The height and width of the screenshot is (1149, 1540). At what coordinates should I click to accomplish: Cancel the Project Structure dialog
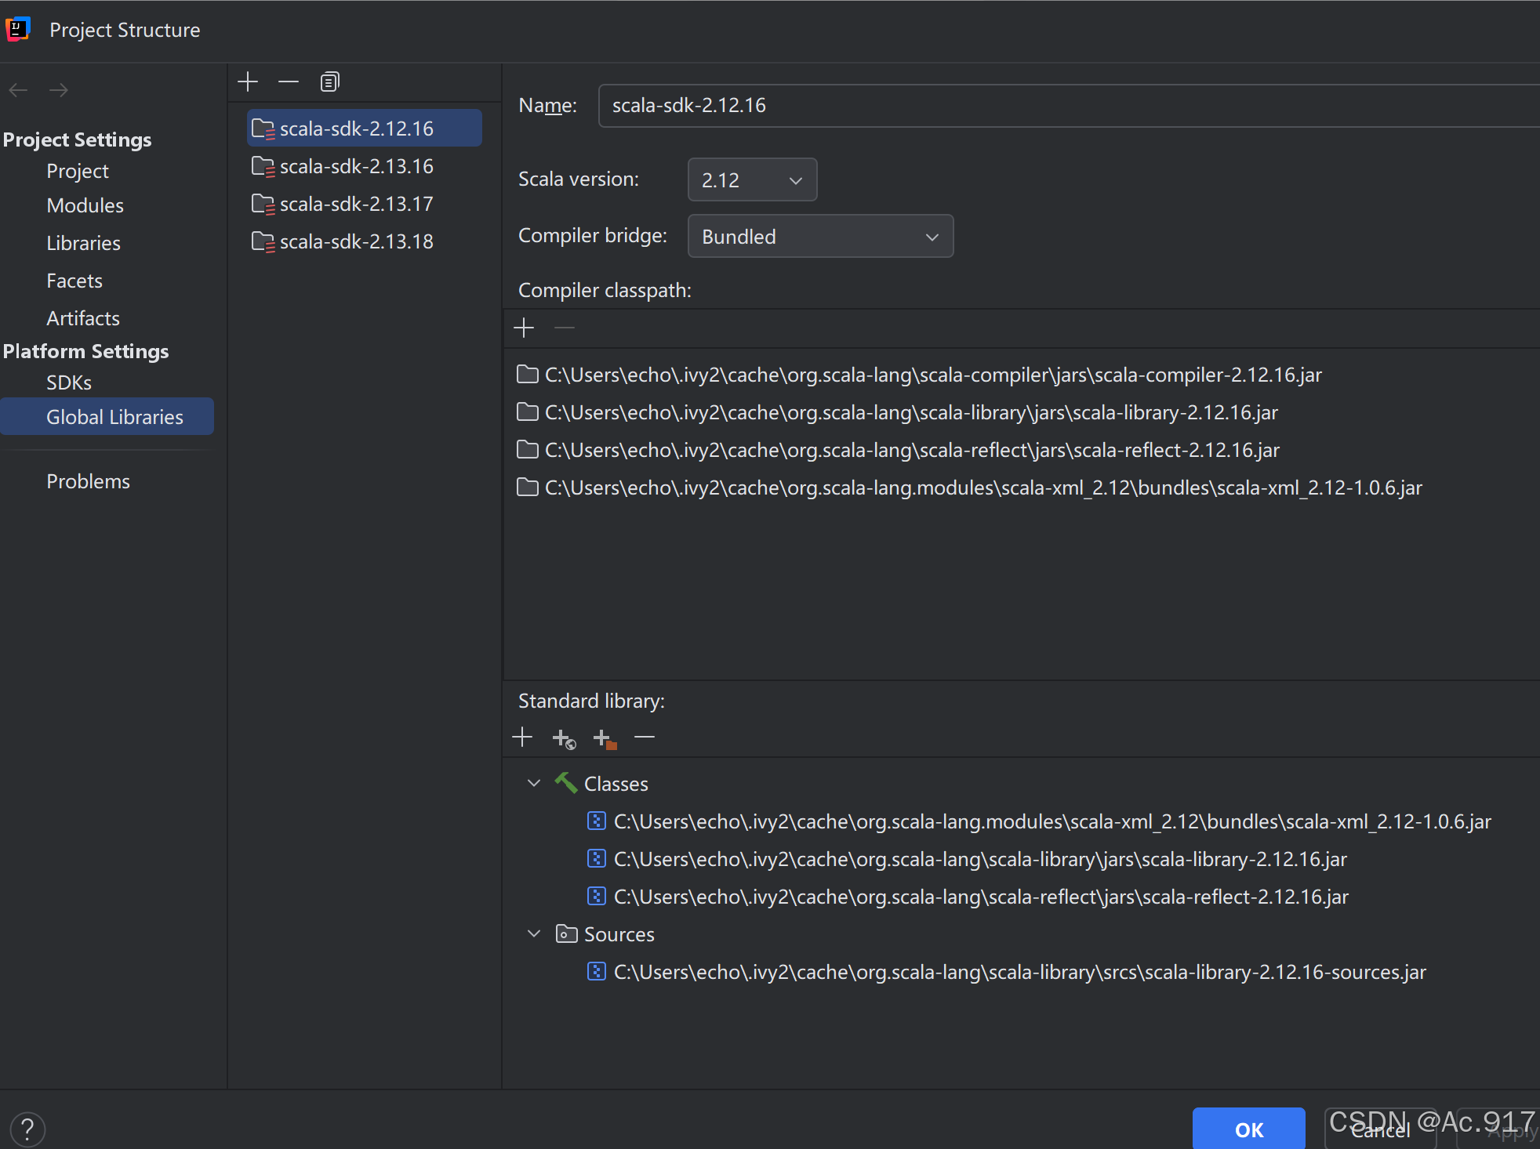click(x=1381, y=1129)
